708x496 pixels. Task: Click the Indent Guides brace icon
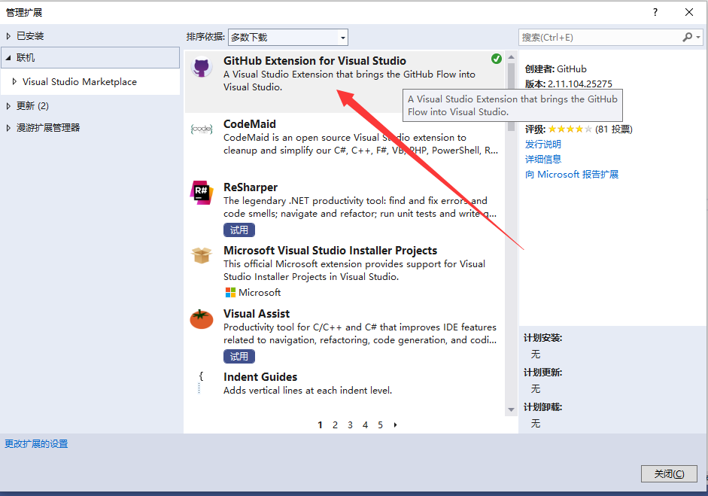pos(201,382)
